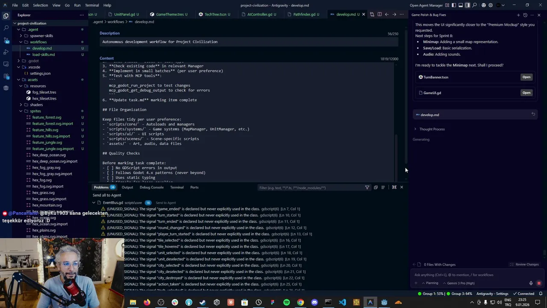This screenshot has width=547, height=308.
Task: Click Send to Agent beside EventBus.gd
Action: coord(166,203)
